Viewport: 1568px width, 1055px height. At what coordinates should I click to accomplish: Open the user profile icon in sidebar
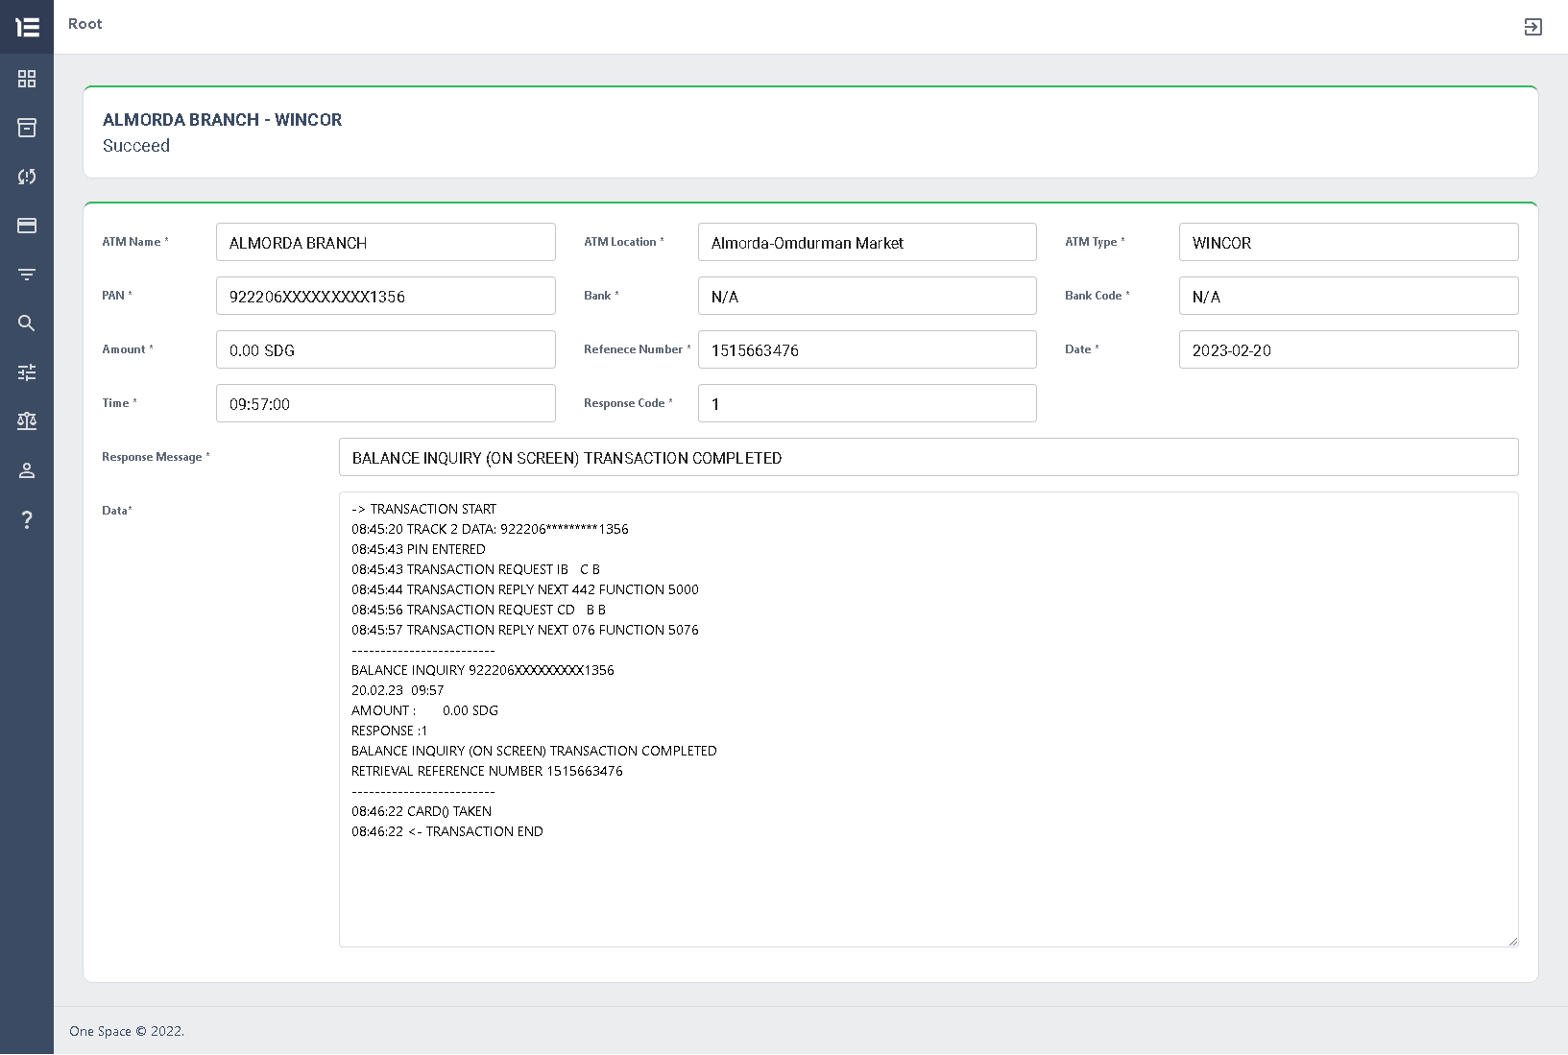pyautogui.click(x=27, y=470)
